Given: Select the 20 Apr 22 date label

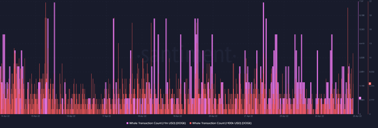Looking at the screenshot, I should [x=213, y=116].
